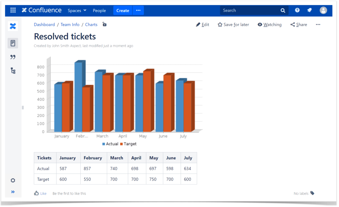Navigate to Team Info in the breadcrumb

(70, 24)
